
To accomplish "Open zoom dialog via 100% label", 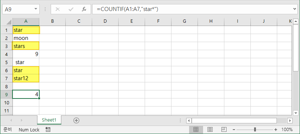I will [287, 130].
